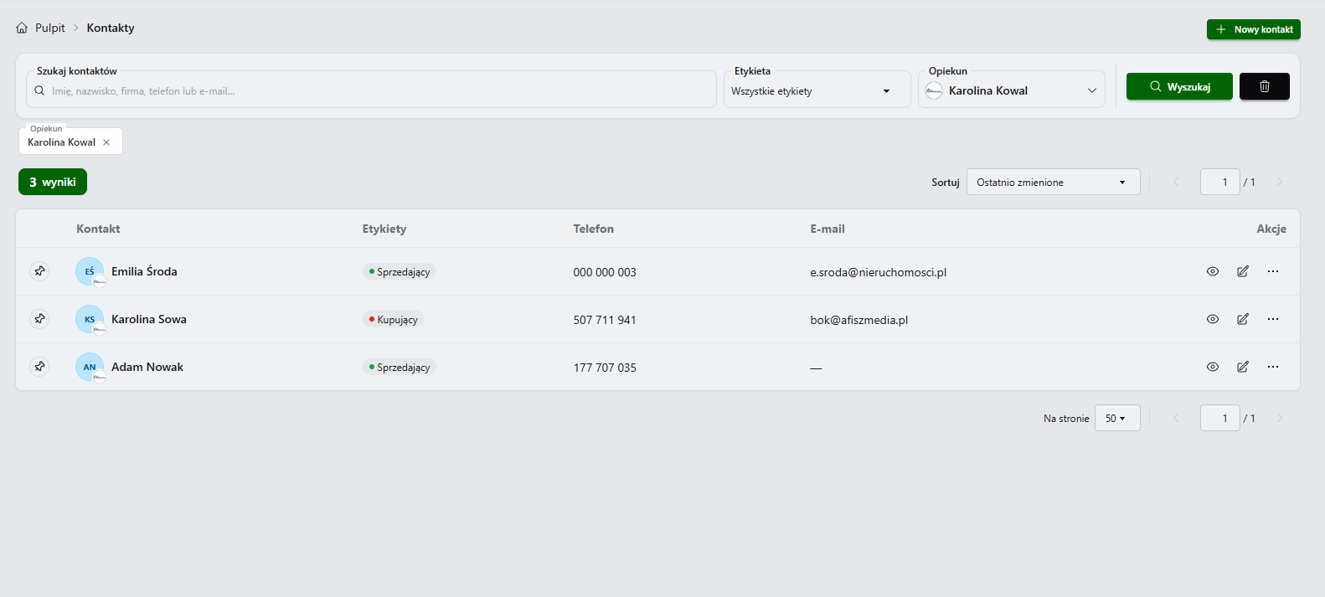
Task: Expand the Opiekun dropdown
Action: click(1012, 90)
